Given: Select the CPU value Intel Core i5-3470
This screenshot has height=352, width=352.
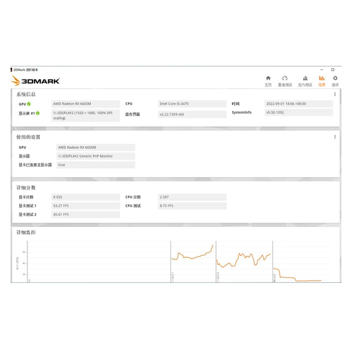Looking at the screenshot, I should [192, 104].
